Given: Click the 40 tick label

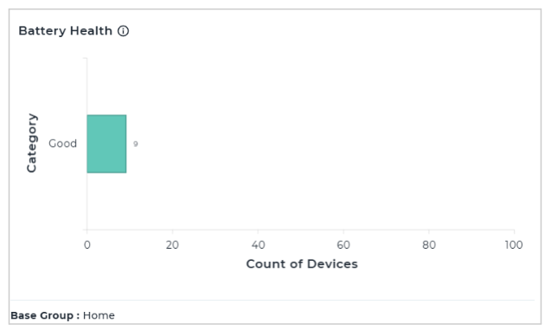Looking at the screenshot, I should (258, 244).
